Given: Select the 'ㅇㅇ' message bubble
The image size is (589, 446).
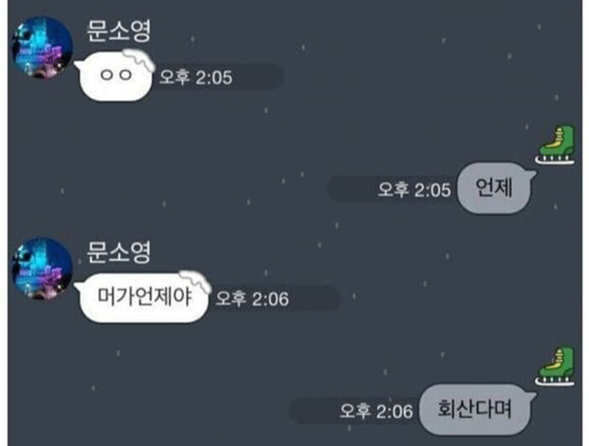Looking at the screenshot, I should (116, 77).
